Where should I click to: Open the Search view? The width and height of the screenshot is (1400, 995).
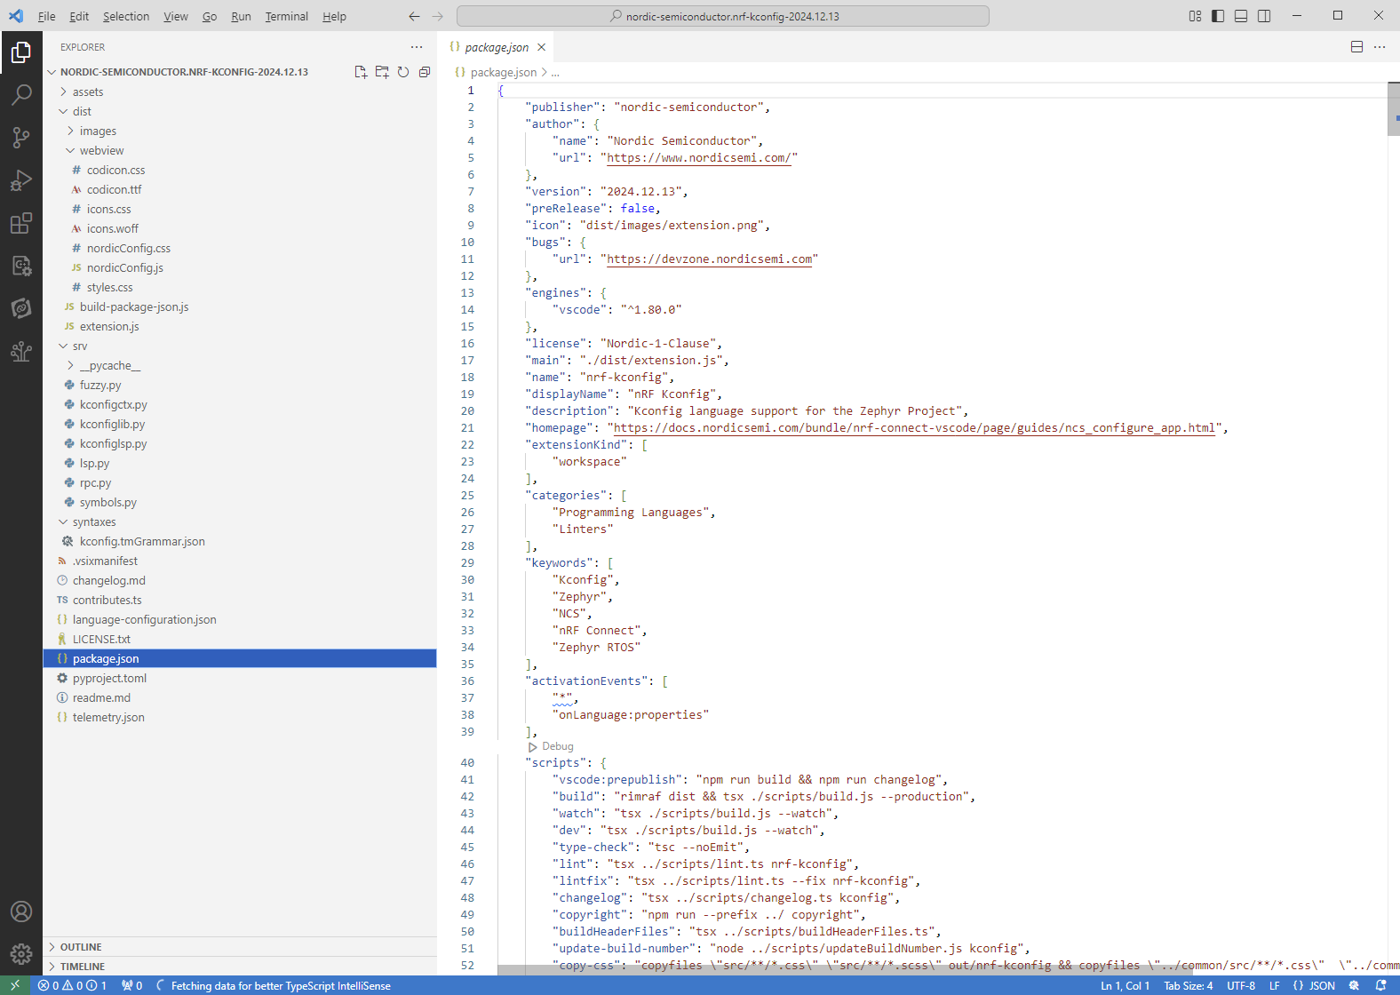[x=21, y=94]
